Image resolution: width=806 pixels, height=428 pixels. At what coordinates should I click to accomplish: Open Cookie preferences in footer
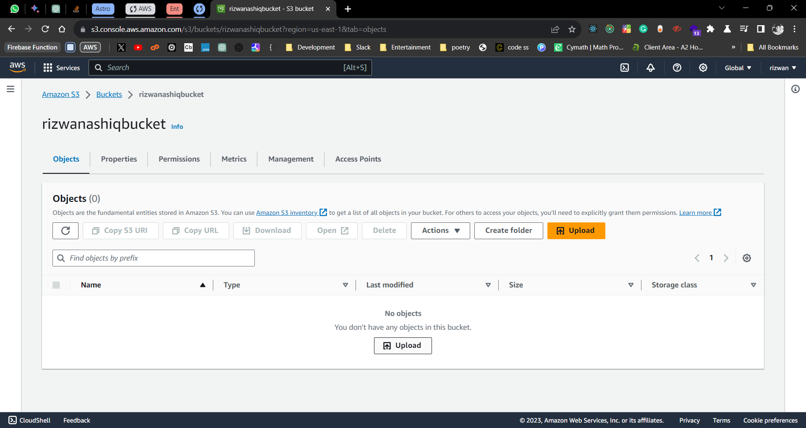coord(770,420)
